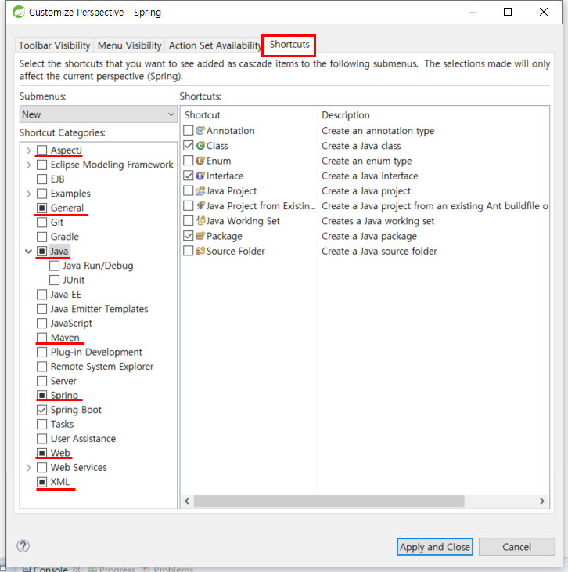Click the Annotation shortcut icon

pyautogui.click(x=200, y=131)
